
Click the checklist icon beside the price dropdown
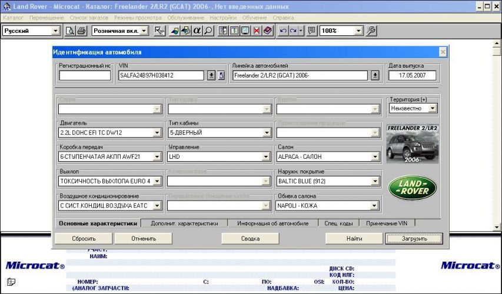click(x=159, y=31)
